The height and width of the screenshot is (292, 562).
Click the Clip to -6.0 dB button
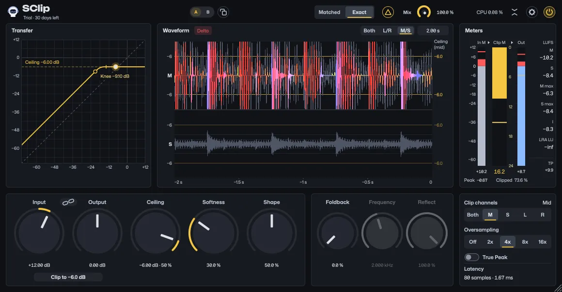(68, 277)
